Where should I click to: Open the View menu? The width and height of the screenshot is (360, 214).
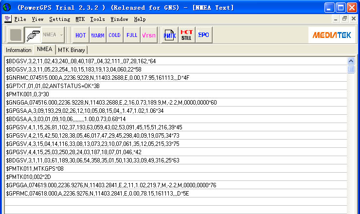point(37,19)
